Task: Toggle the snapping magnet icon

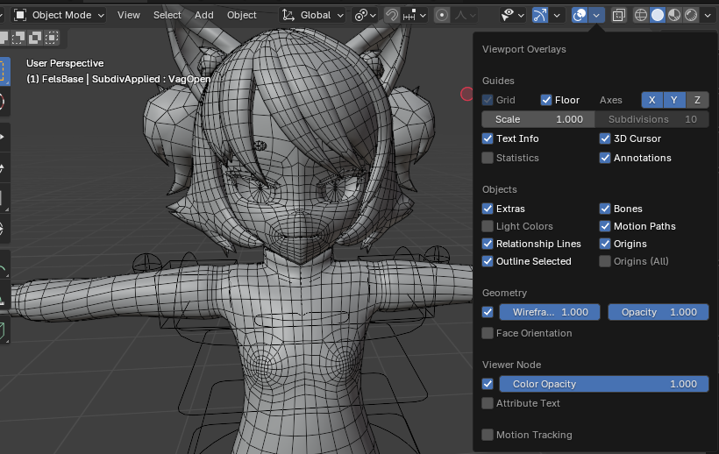Action: tap(392, 15)
